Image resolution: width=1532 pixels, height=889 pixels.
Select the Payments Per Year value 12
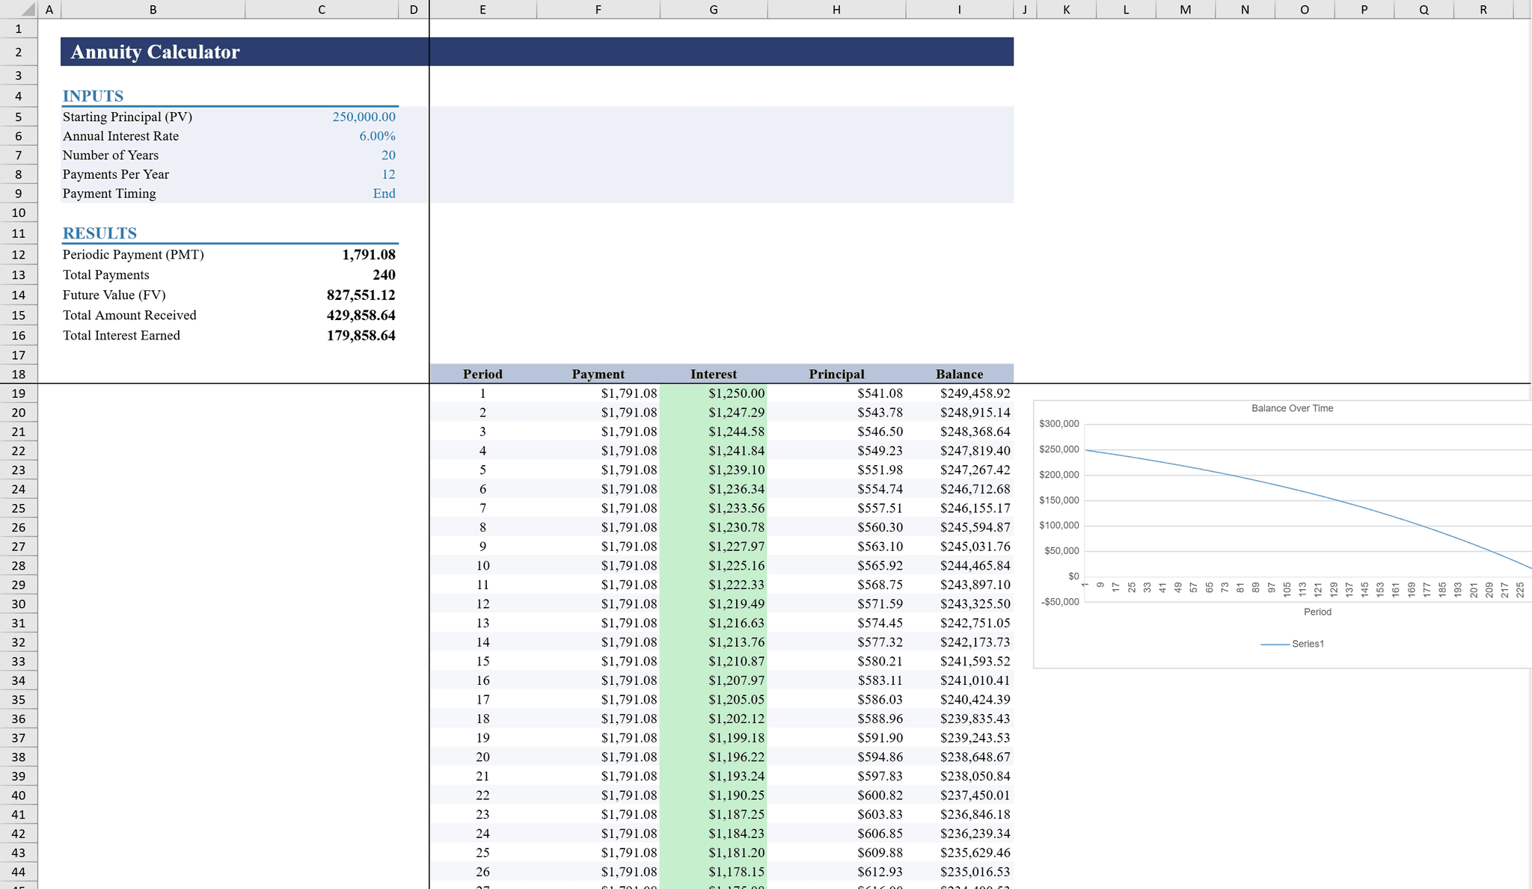(322, 174)
